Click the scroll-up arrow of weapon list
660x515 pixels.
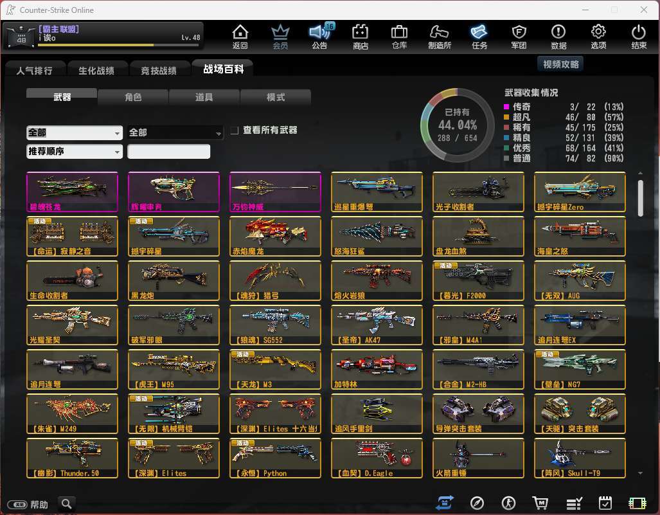click(640, 173)
